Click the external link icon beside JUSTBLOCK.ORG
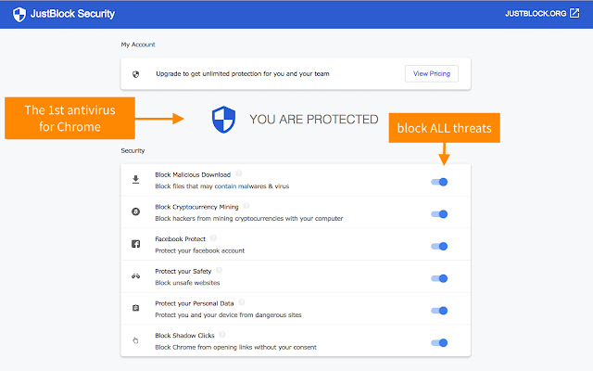 tap(574, 14)
